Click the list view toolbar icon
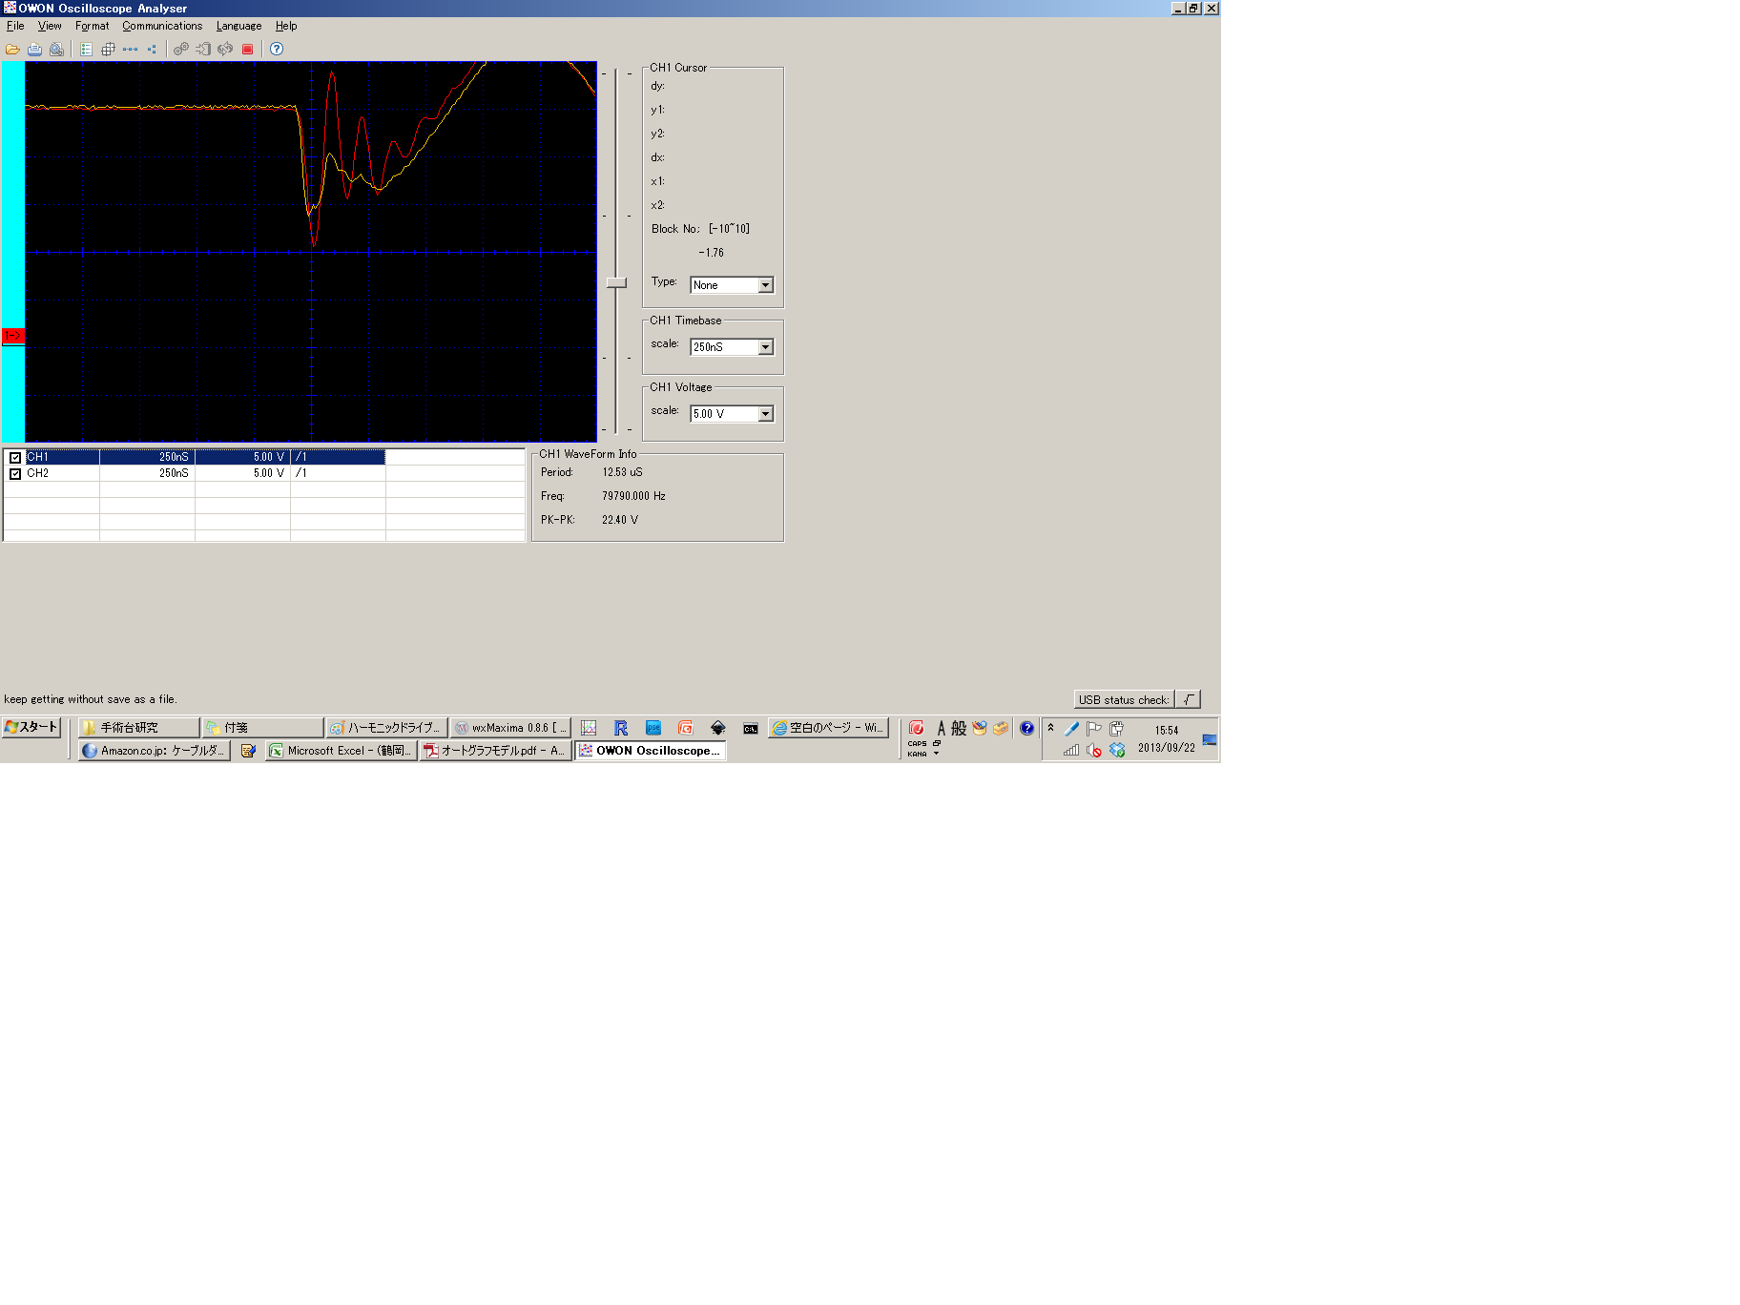The height and width of the screenshot is (1305, 1740). pos(86,49)
